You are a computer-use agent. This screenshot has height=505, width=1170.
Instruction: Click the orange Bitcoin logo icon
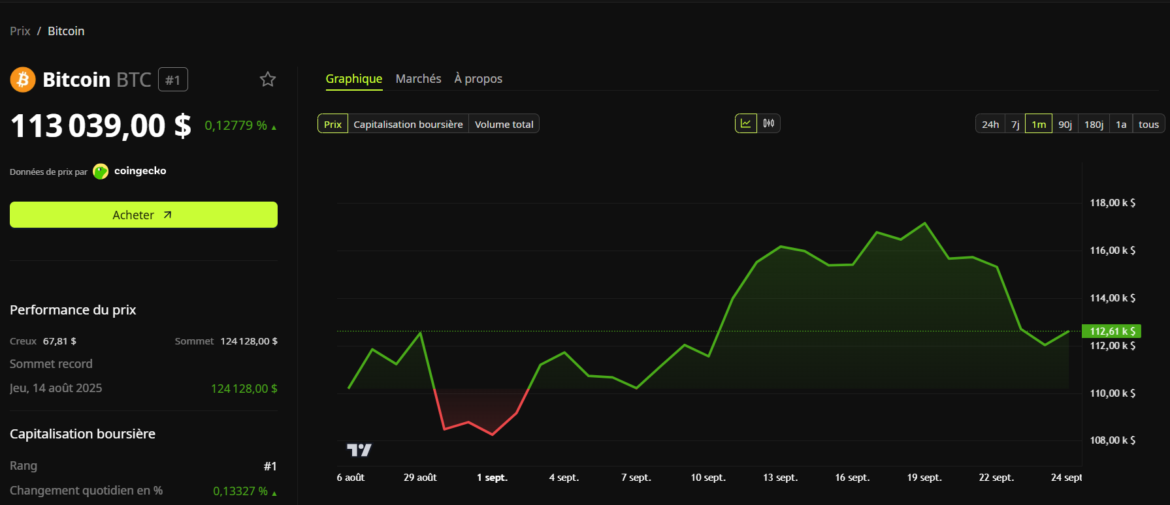pos(23,80)
